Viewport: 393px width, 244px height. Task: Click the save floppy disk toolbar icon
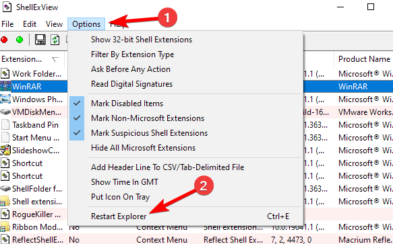point(40,40)
